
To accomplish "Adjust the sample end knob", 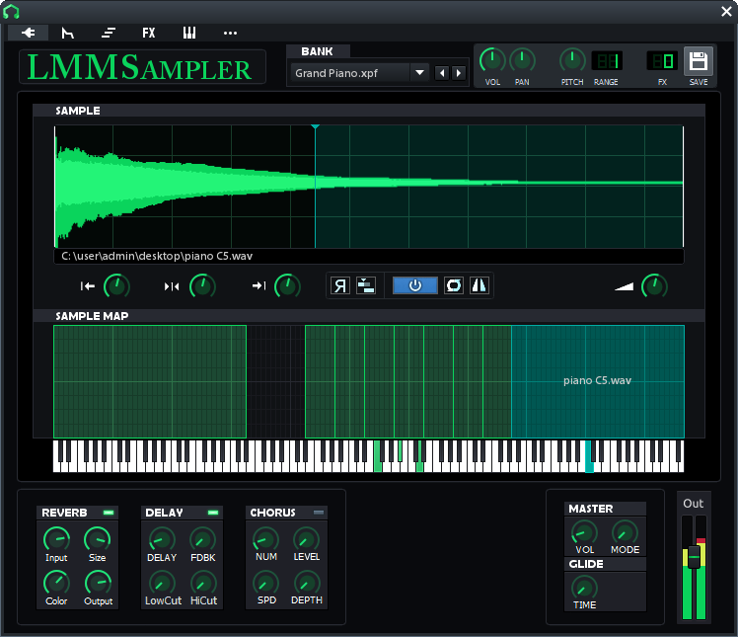I will 287,286.
